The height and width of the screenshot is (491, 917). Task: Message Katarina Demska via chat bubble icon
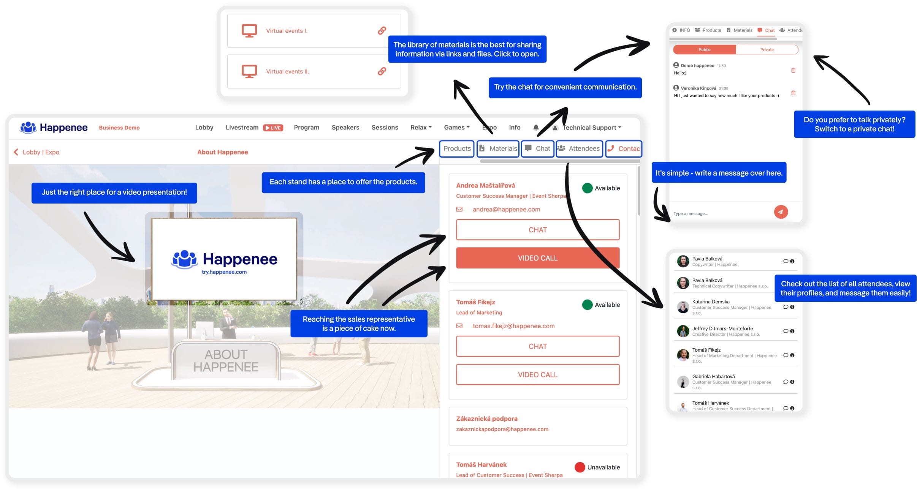(785, 307)
